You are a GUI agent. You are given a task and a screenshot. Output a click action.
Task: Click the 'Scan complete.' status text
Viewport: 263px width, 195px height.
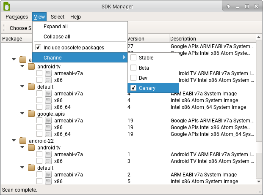(19, 190)
